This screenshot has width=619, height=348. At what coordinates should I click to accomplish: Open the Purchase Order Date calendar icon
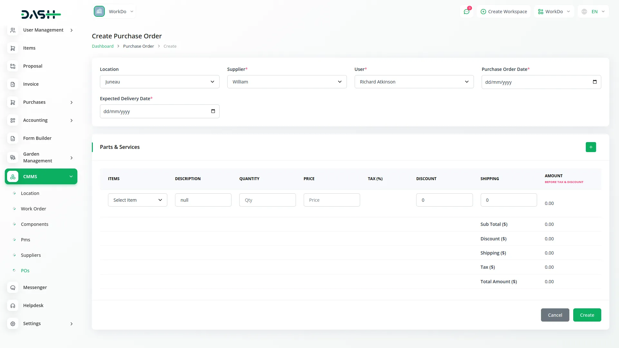point(594,82)
